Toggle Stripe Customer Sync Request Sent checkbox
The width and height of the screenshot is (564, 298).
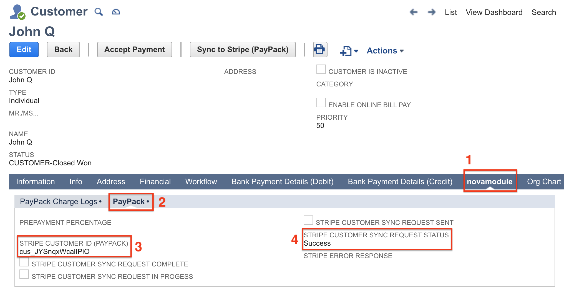tap(308, 220)
